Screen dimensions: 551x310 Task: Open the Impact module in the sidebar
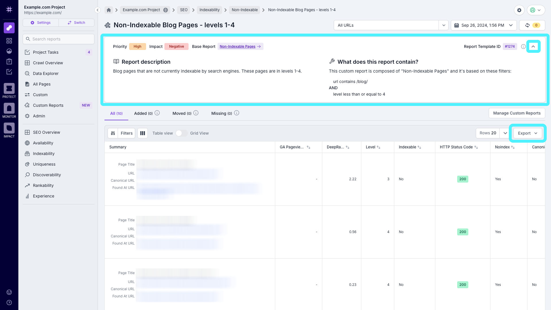coord(9,129)
